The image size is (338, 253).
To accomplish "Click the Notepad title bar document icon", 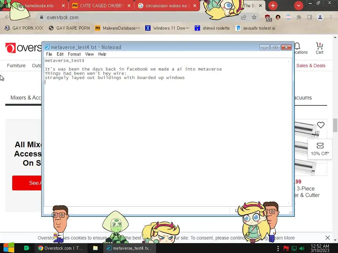I will click(x=47, y=47).
